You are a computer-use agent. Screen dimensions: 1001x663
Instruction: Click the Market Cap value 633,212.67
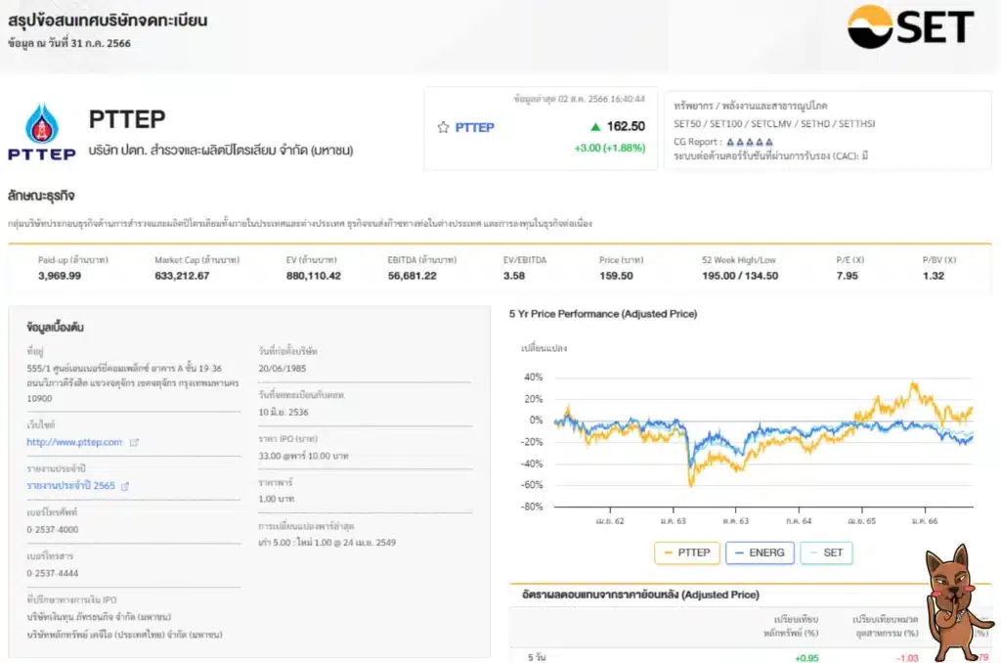[x=181, y=276]
